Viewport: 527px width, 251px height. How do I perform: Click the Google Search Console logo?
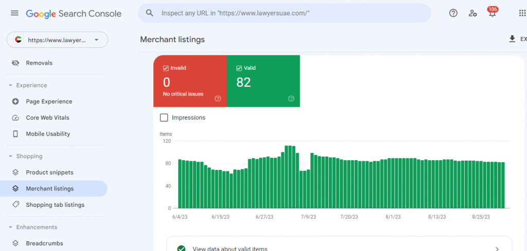pyautogui.click(x=74, y=13)
